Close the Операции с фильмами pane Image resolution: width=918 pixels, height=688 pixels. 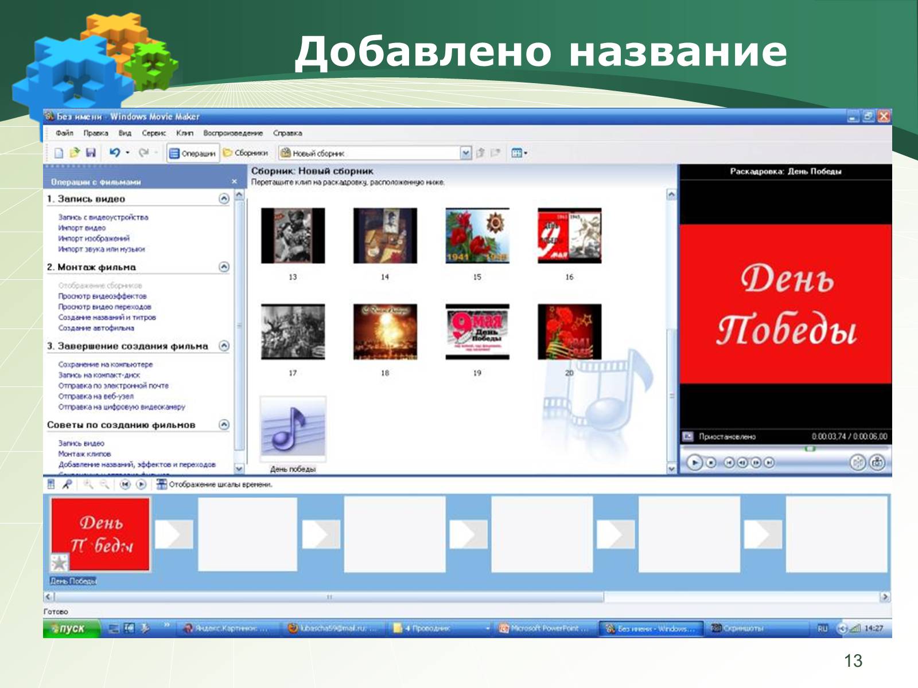[x=234, y=181]
